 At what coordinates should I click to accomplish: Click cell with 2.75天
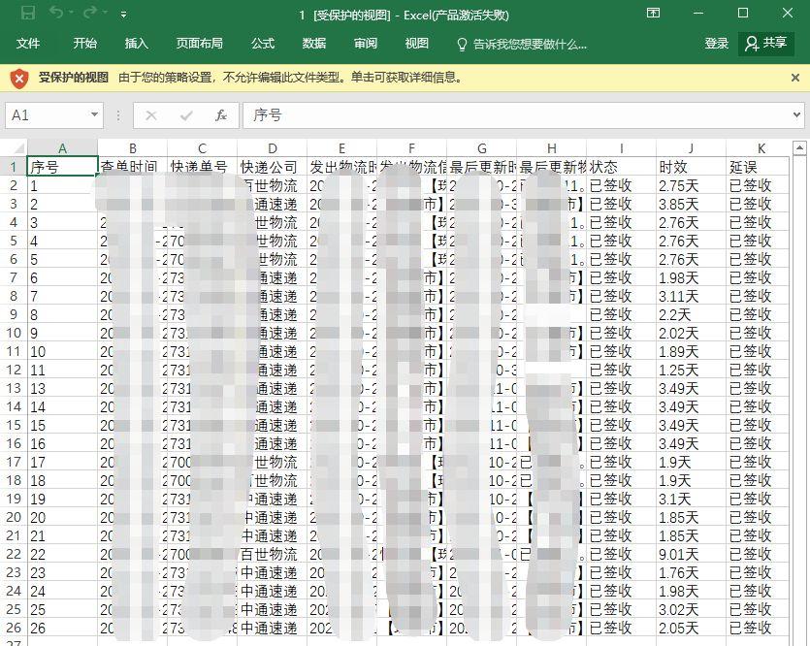[x=692, y=186]
